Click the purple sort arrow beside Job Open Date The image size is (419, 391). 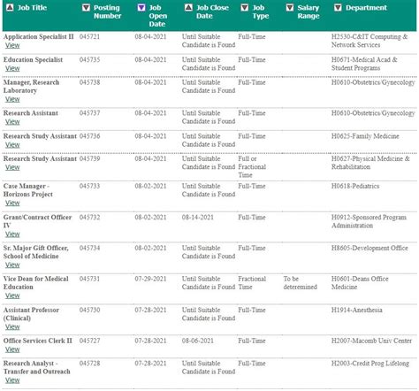click(x=141, y=8)
